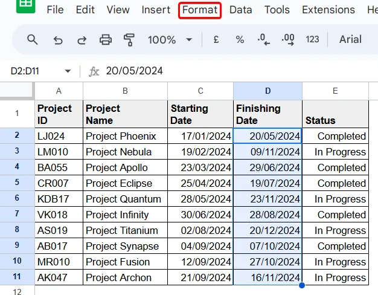378x295 pixels.
Task: Select row 5 header
Action: coord(17,183)
